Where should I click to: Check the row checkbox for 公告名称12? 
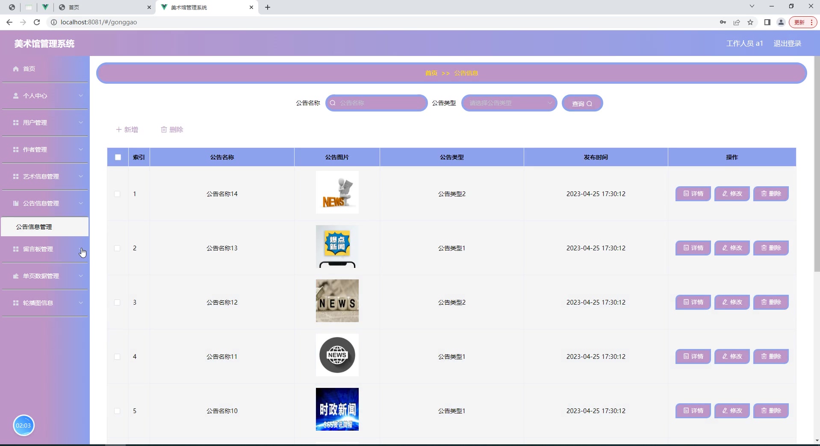click(118, 303)
